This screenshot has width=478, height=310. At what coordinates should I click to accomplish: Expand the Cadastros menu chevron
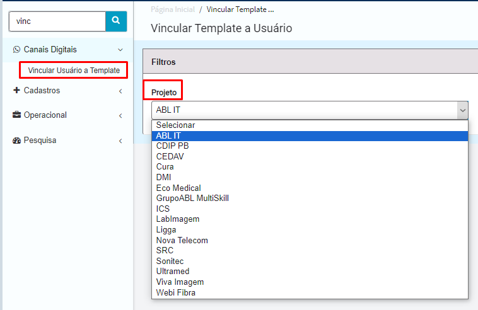coord(120,91)
